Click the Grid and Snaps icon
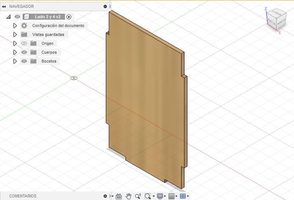The width and height of the screenshot is (294, 200). point(171,196)
